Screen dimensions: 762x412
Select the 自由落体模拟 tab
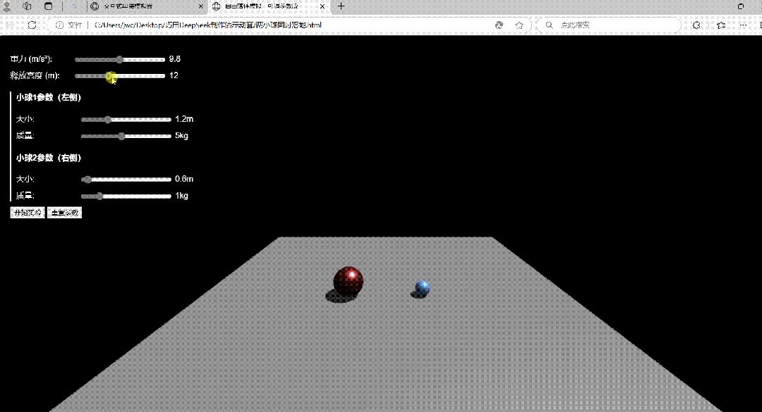tap(261, 7)
